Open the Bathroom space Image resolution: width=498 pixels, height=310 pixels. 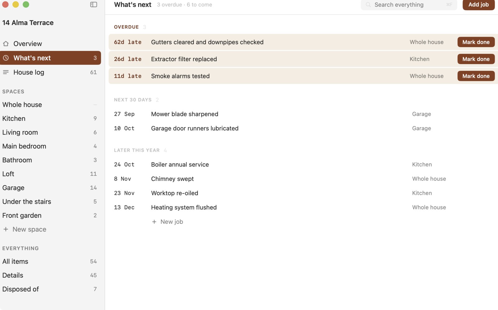[x=50, y=160]
